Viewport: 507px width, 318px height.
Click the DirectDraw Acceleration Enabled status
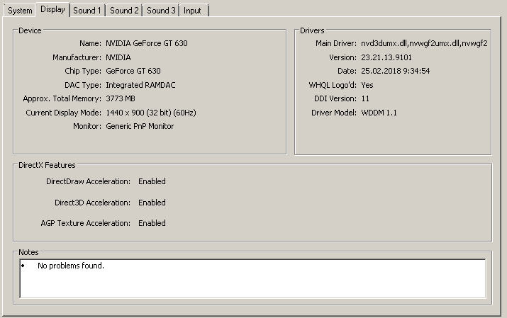click(152, 181)
